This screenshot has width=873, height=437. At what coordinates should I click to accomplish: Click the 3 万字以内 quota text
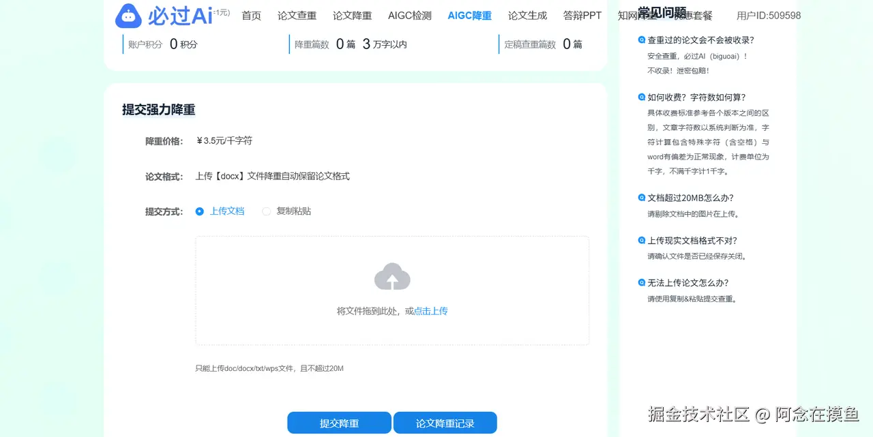[x=385, y=44]
